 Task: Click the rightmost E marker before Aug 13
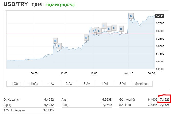click(121, 29)
